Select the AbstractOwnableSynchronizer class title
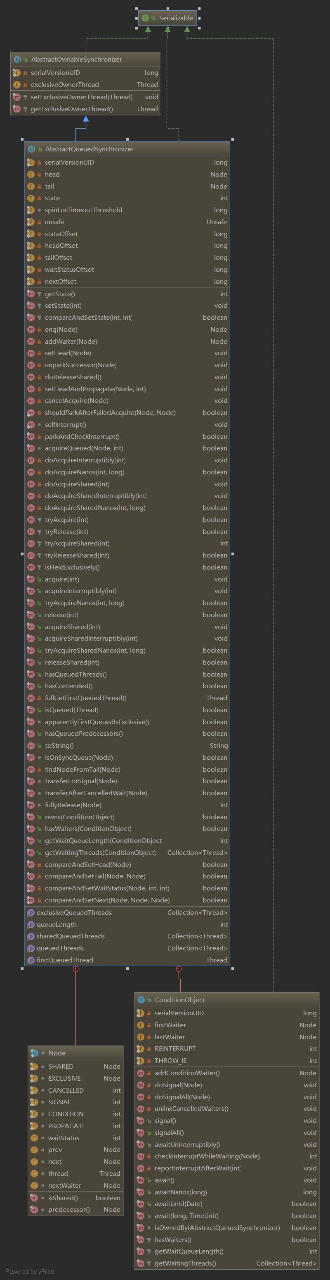Screen dimensions: 330x1280 [76, 59]
